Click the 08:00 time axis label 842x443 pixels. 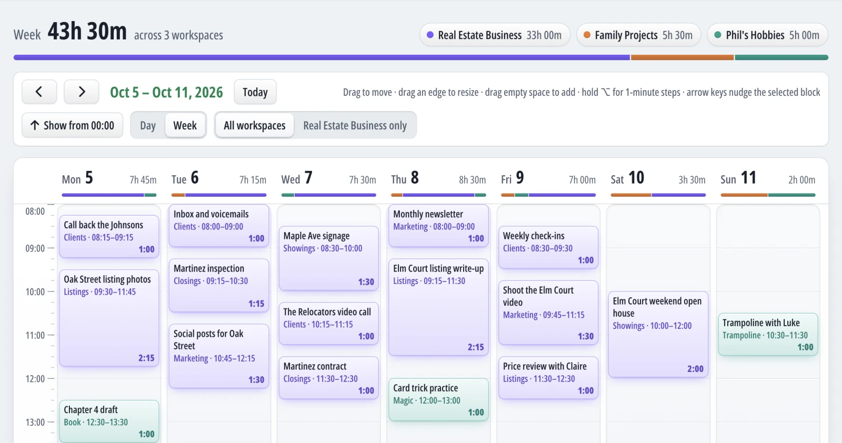(35, 212)
